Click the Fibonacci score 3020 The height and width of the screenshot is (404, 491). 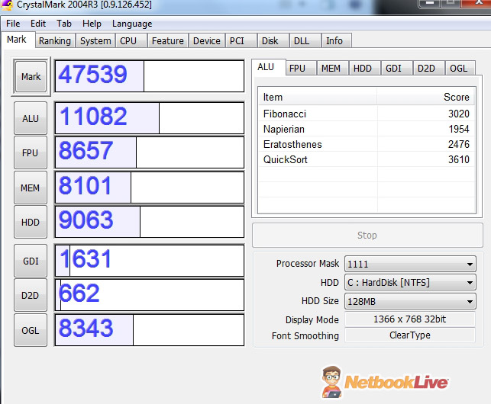pos(459,114)
